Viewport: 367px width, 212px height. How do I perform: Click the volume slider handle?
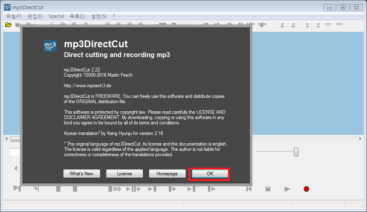296,151
